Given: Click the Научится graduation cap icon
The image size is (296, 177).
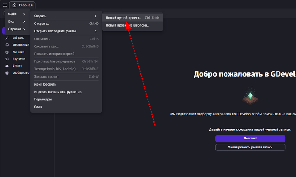Looking at the screenshot, I should [7, 59].
